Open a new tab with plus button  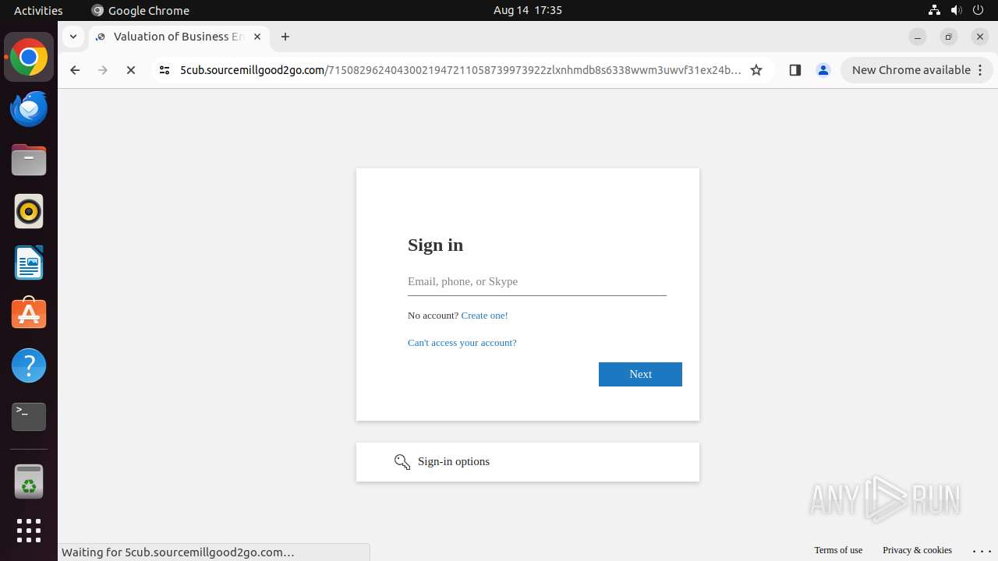pos(285,37)
